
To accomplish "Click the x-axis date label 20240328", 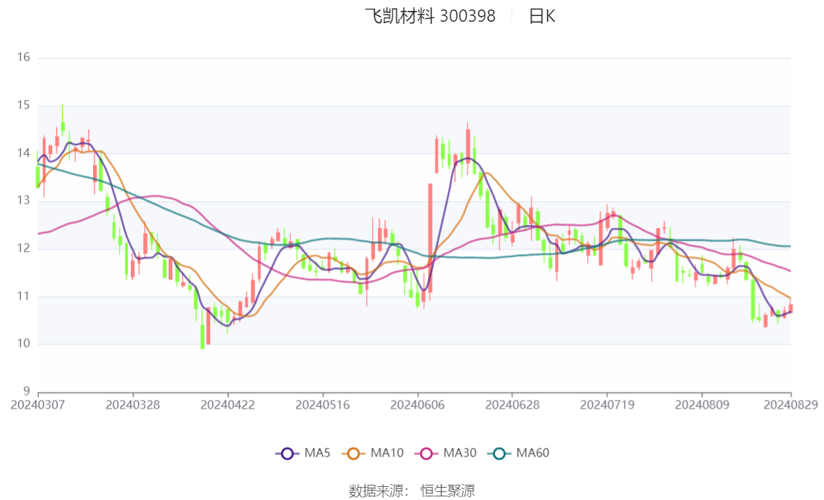I will tap(133, 405).
